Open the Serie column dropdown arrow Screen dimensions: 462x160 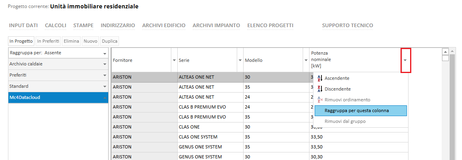pos(240,60)
